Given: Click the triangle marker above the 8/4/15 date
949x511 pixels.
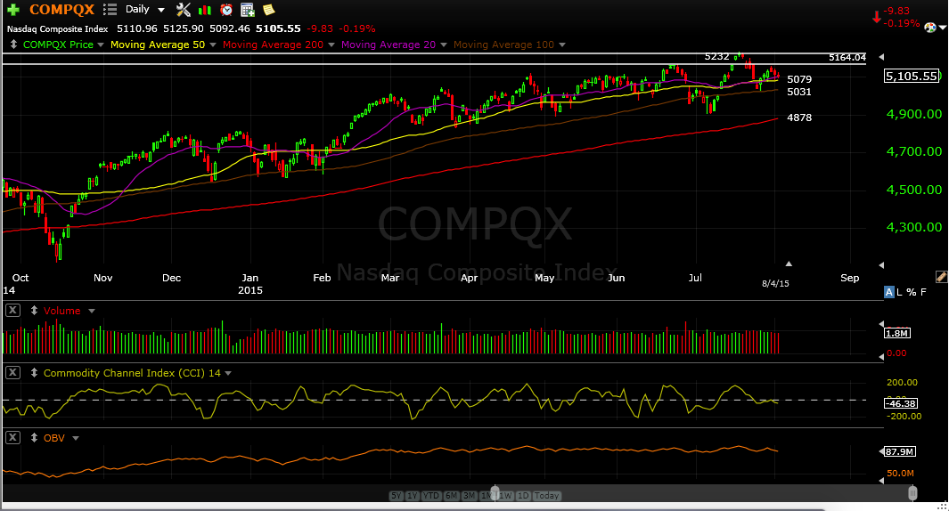Looking at the screenshot, I should tap(789, 264).
